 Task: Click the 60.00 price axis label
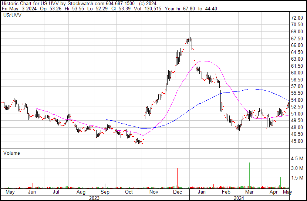[297, 73]
